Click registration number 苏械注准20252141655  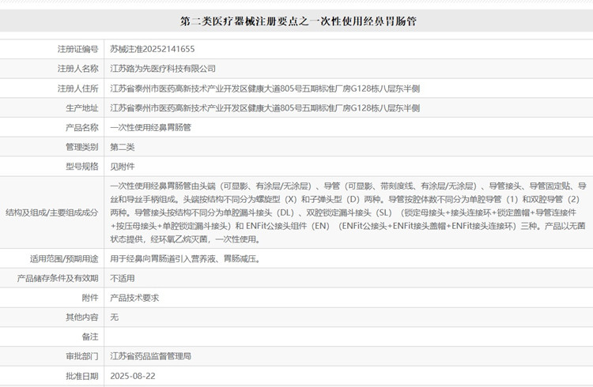(153, 49)
